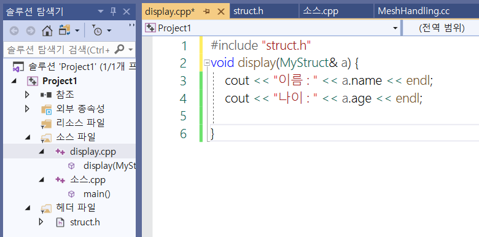
Task: Select display.cpp in Solution Explorer
Action: pos(93,152)
